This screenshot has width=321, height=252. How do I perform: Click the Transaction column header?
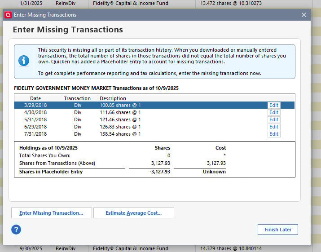pos(77,98)
